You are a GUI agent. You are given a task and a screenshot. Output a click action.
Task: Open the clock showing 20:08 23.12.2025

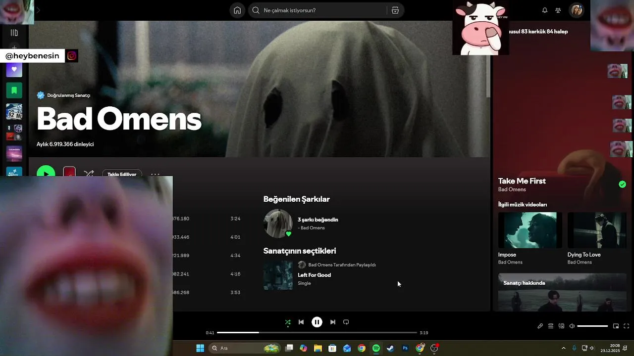[610, 348]
